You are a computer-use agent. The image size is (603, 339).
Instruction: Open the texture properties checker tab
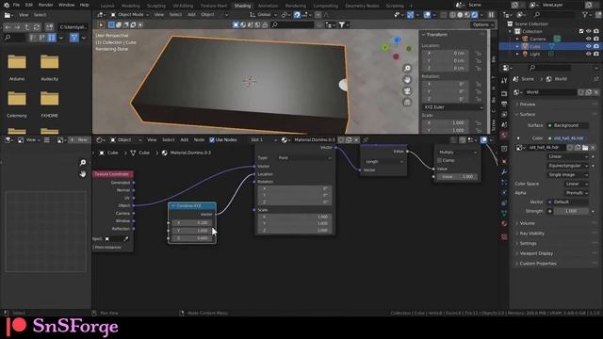(x=504, y=237)
